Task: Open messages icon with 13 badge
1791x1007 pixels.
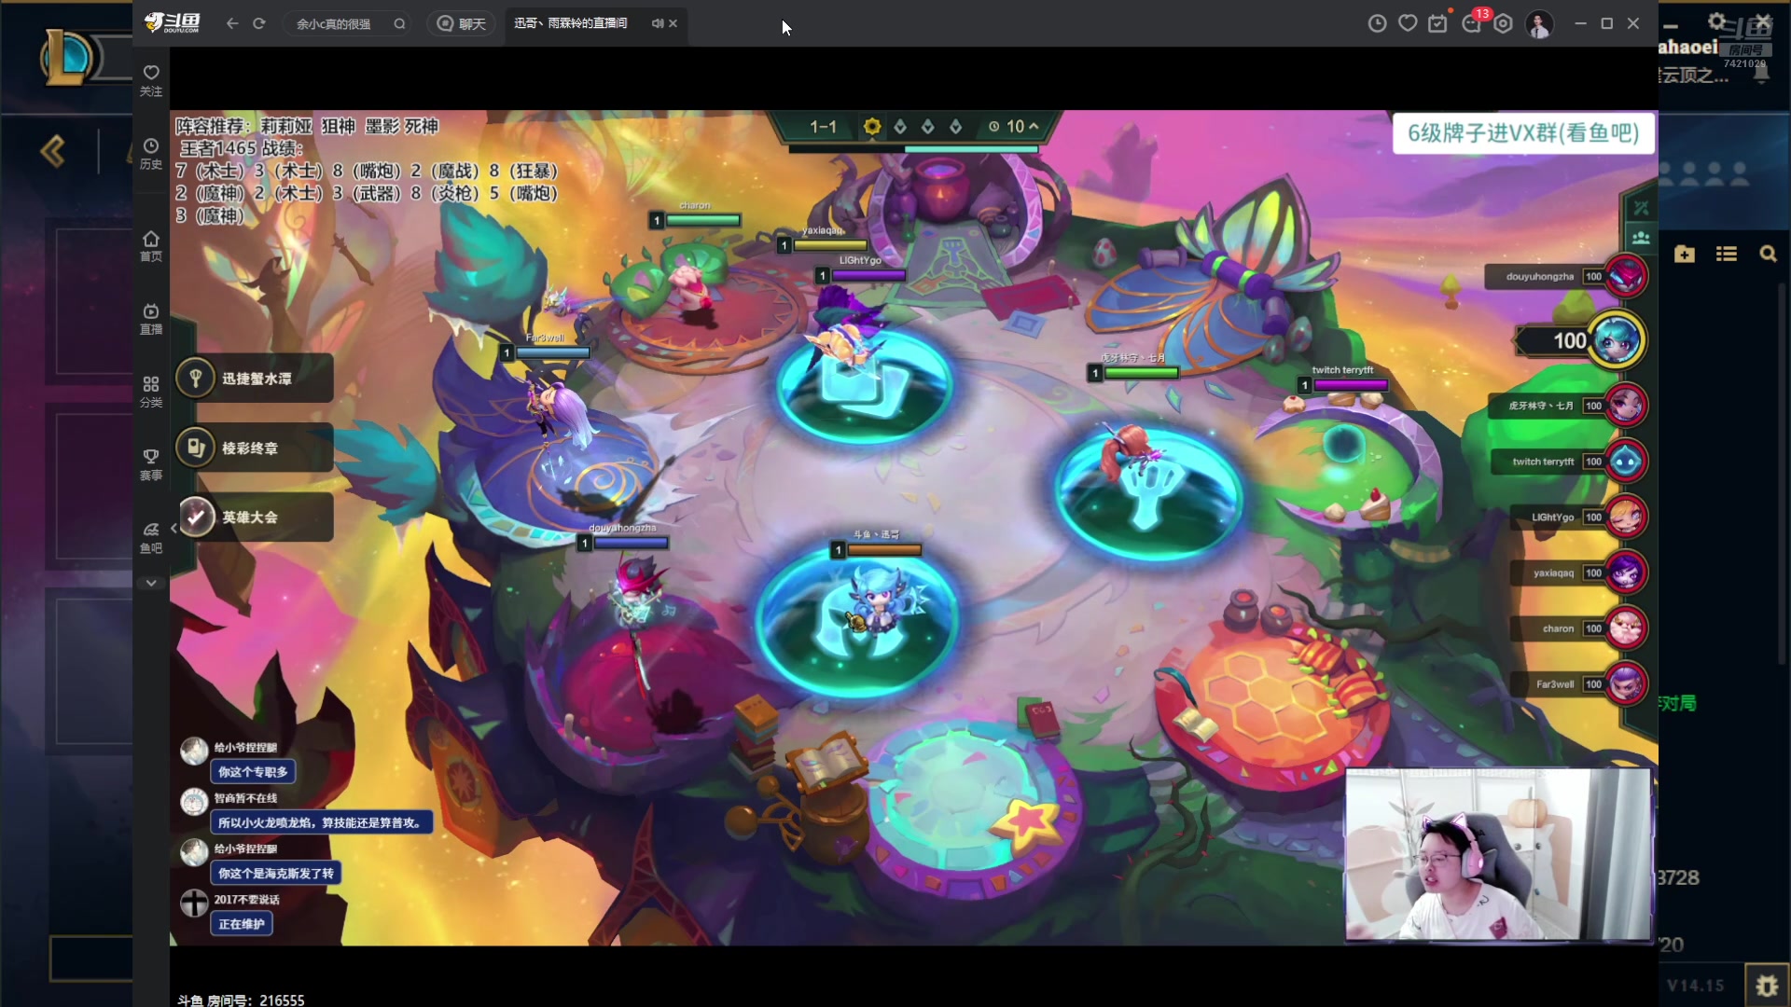Action: click(1472, 23)
